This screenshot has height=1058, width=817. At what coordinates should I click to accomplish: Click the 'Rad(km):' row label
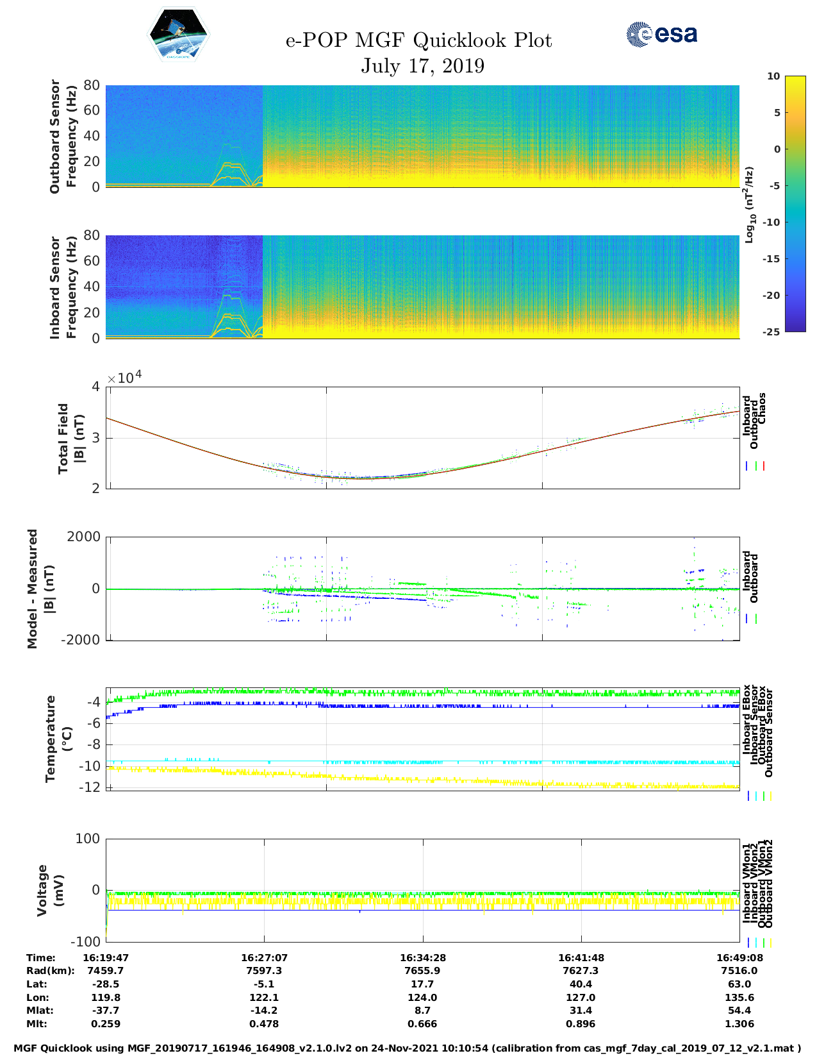[x=50, y=971]
